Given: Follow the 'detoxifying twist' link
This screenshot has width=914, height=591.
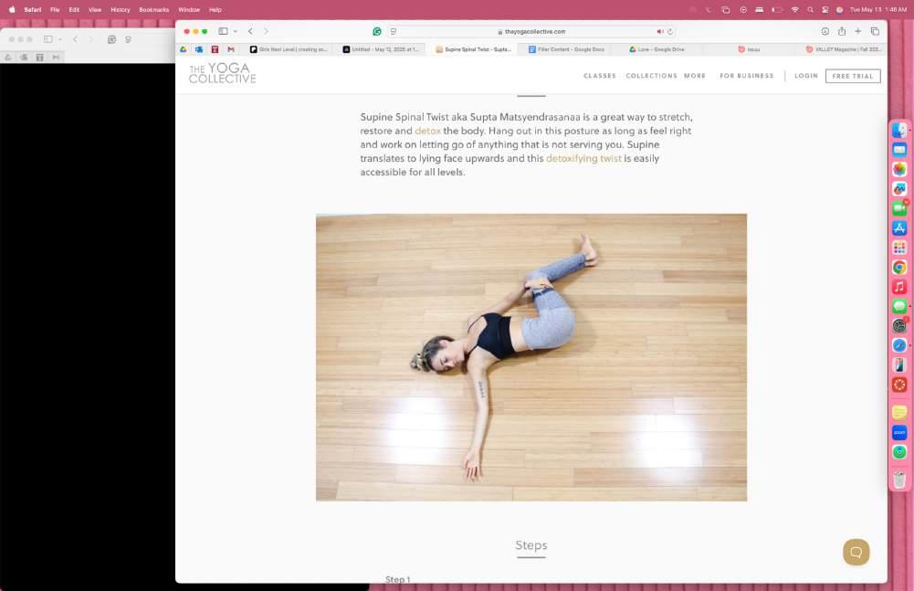Looking at the screenshot, I should pyautogui.click(x=583, y=158).
